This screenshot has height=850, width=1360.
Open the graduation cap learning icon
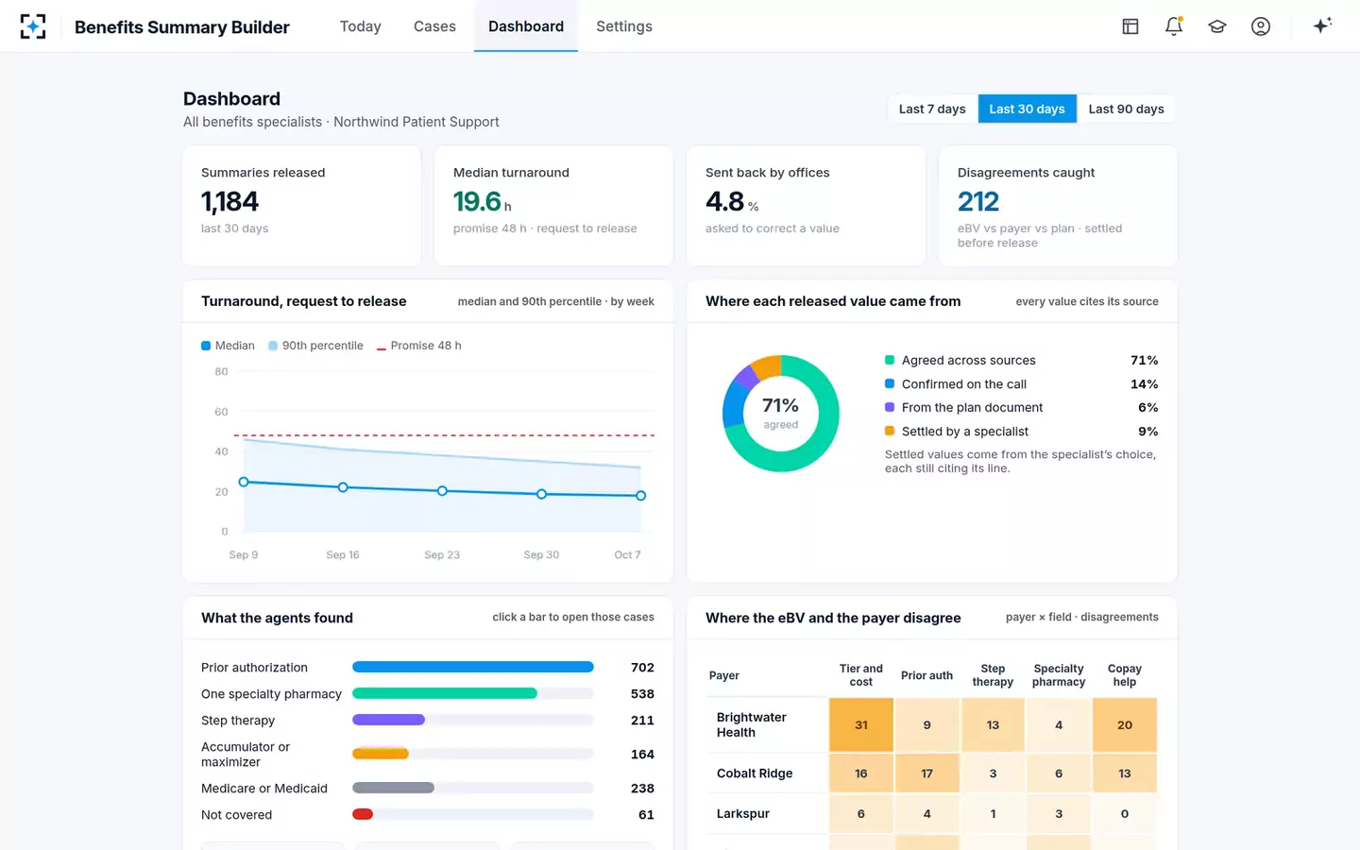[1217, 26]
